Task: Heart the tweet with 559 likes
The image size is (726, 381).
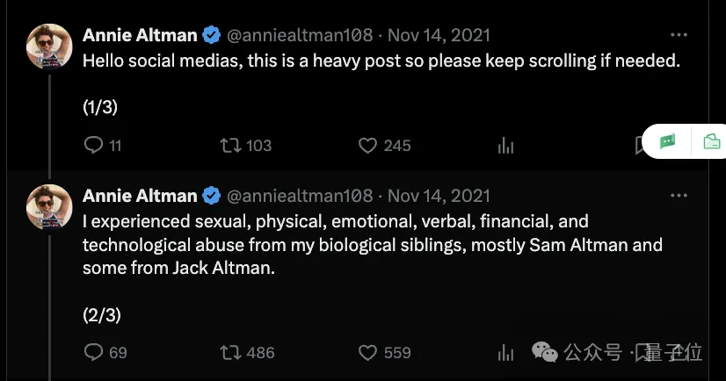Action: 369,352
